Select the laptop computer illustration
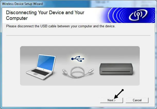The height and width of the screenshot is (109, 157). tap(41, 67)
